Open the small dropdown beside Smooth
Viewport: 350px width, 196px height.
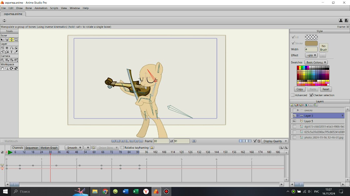[x=87, y=147]
